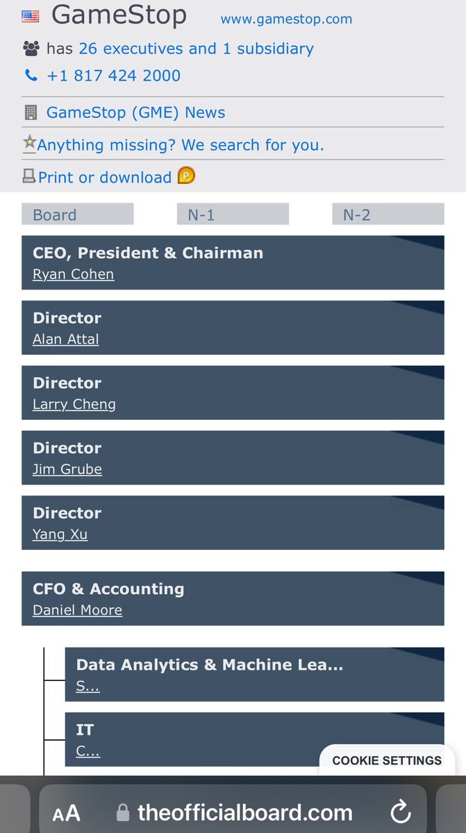Select the N-2 level tab
This screenshot has width=466, height=833.
tap(388, 214)
